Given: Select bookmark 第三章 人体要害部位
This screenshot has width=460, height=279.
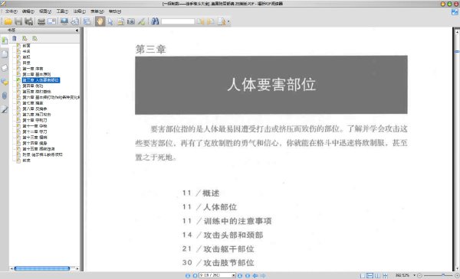Looking at the screenshot, I should tap(41, 80).
